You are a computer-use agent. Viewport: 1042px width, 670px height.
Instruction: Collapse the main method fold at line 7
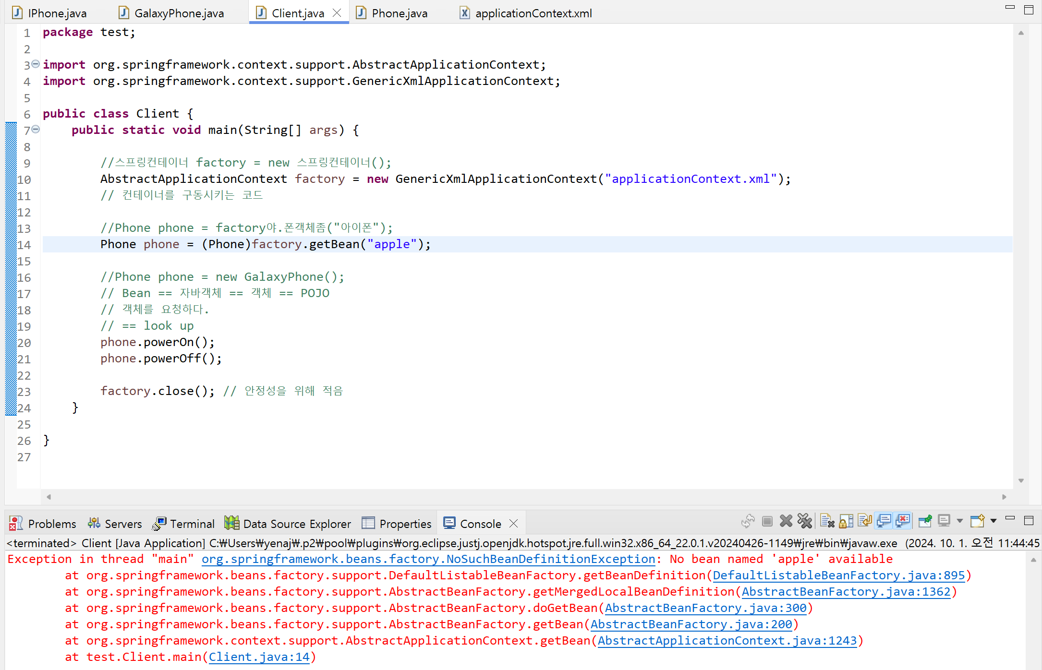click(x=36, y=130)
